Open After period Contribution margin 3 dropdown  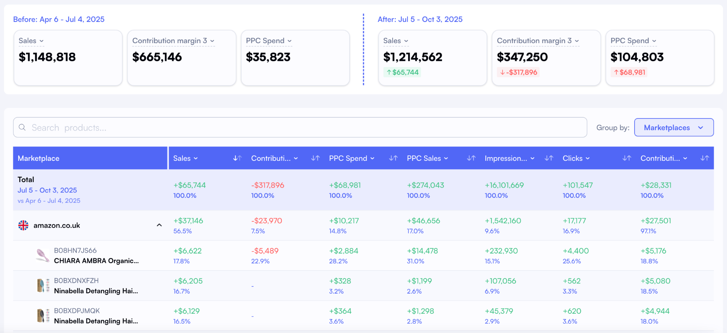(538, 41)
